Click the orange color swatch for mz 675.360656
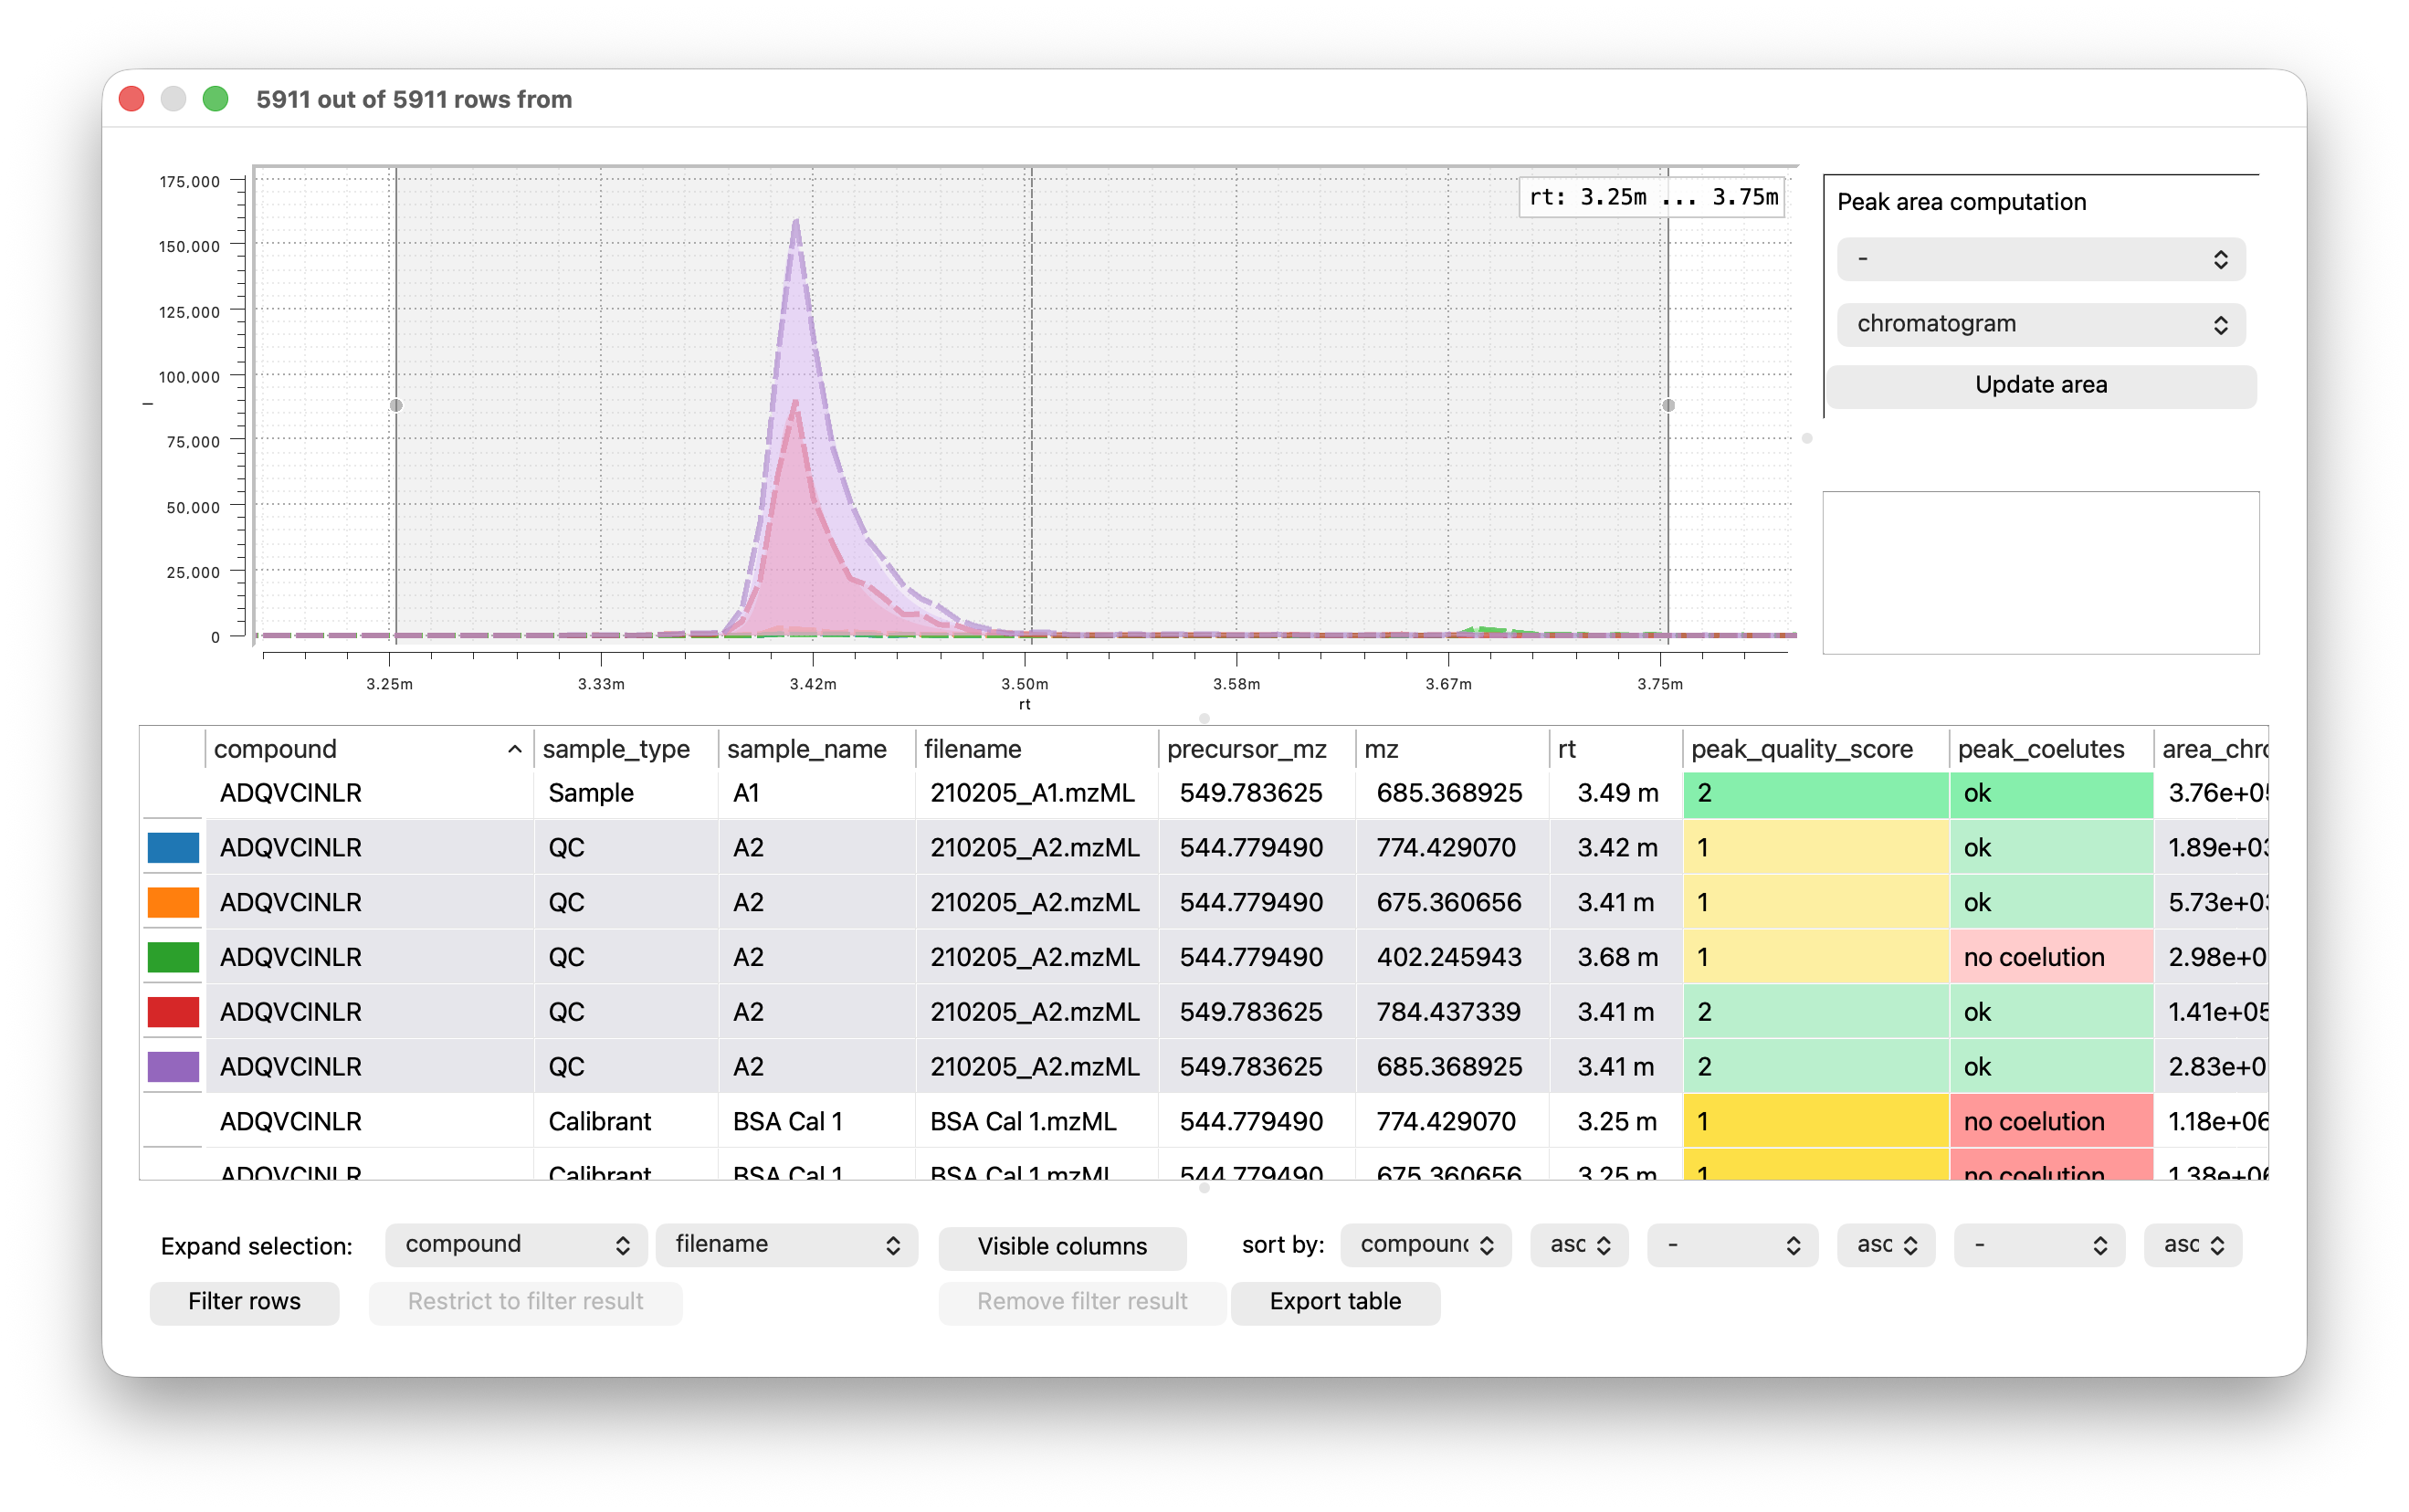 tap(173, 902)
